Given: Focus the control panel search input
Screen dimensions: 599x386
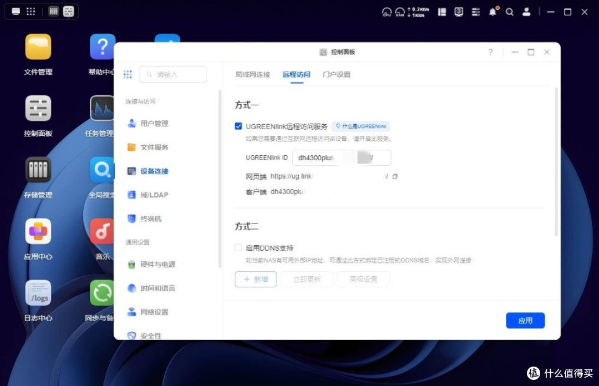Looking at the screenshot, I should [x=173, y=74].
